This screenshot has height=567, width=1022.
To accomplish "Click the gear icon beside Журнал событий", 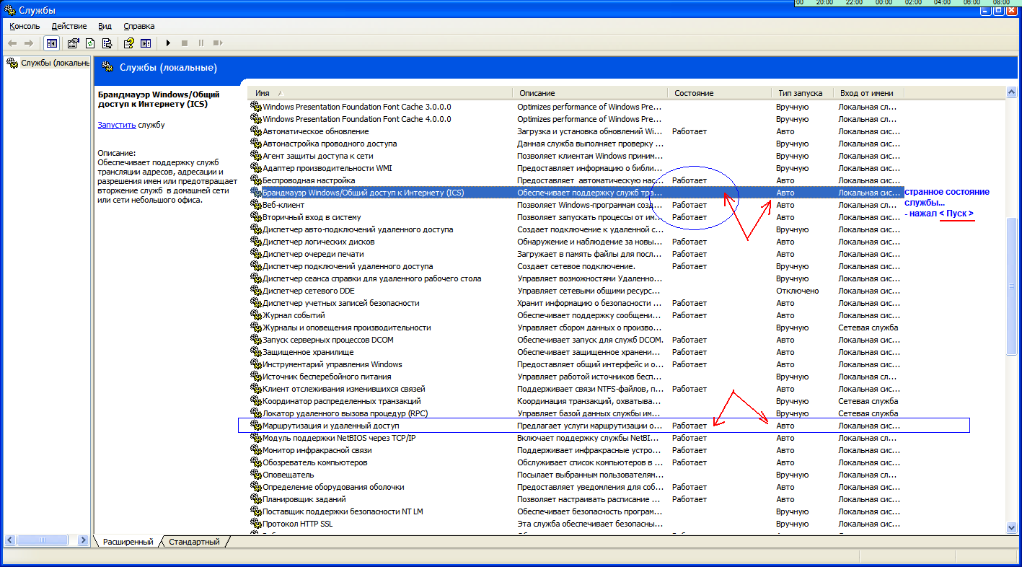I will (x=255, y=315).
